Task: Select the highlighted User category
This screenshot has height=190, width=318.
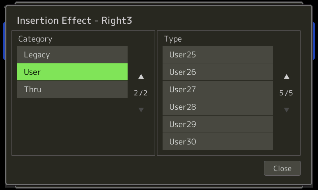Action: pos(72,72)
